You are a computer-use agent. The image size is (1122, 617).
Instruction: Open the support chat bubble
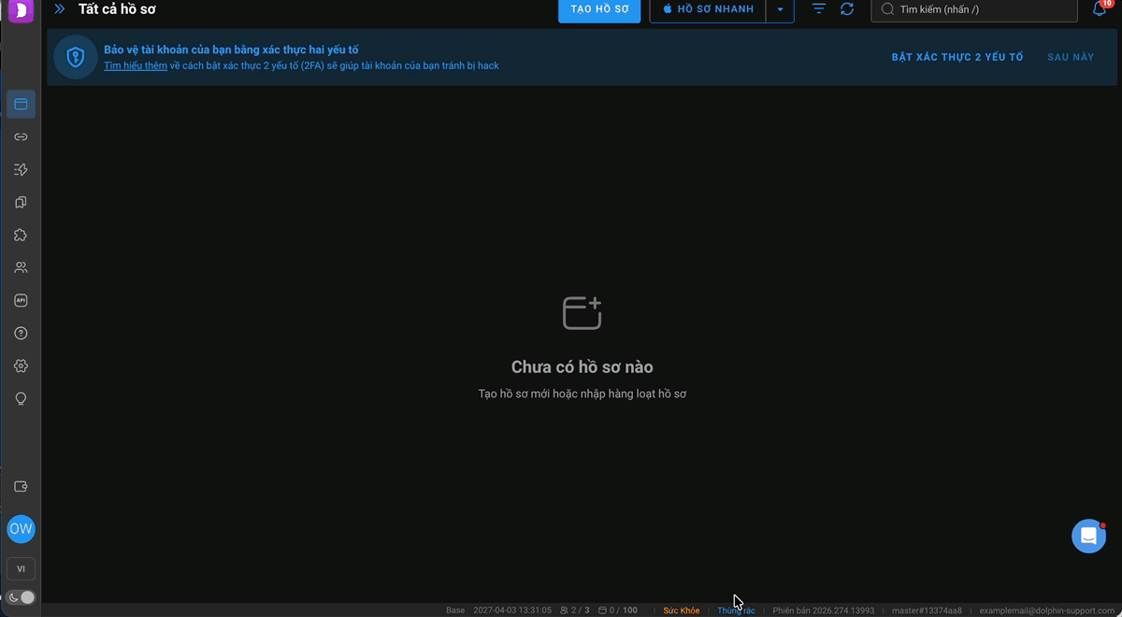(x=1088, y=536)
